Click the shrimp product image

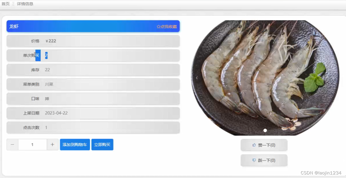(x=265, y=78)
